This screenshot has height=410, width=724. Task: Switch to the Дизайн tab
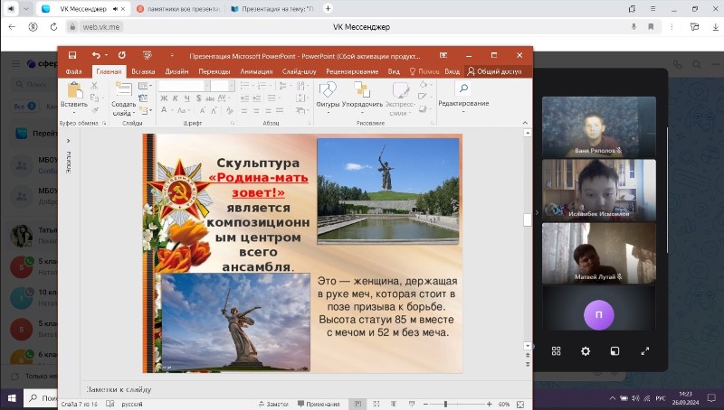[176, 71]
